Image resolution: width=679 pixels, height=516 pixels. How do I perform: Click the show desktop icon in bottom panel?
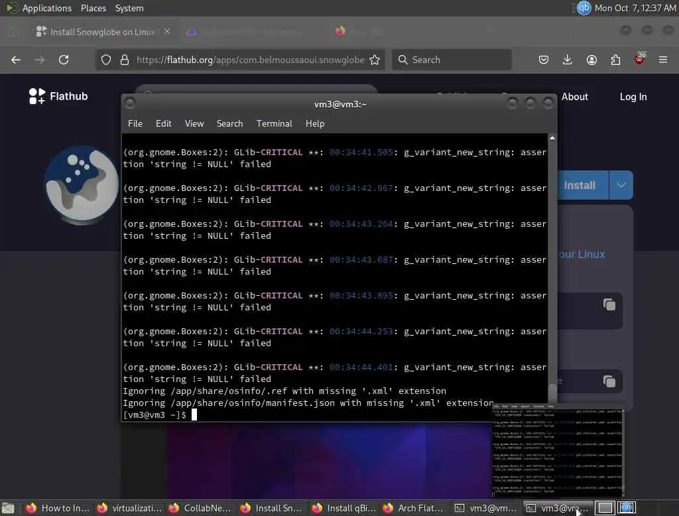tap(8, 508)
